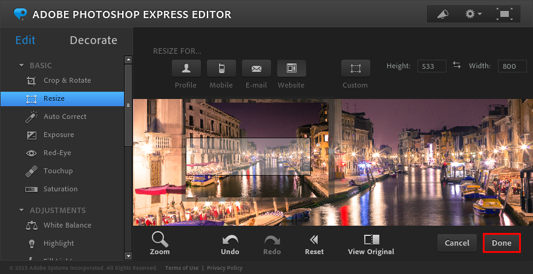533x274 pixels.
Task: Click the Done button
Action: (502, 243)
